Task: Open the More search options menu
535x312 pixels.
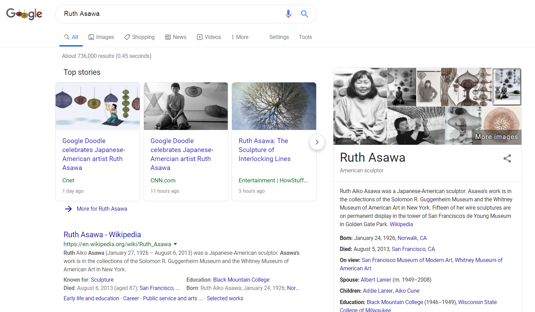Action: [240, 37]
